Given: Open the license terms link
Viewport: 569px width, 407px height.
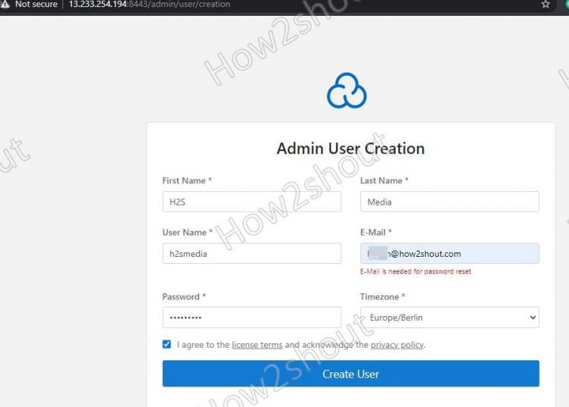Looking at the screenshot, I should pos(257,345).
